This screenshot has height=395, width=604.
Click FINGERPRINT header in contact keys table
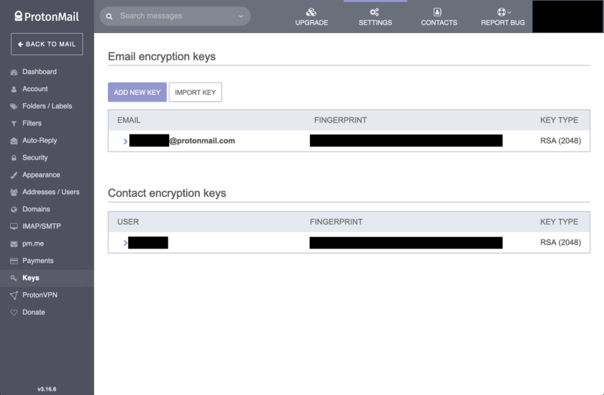pyautogui.click(x=336, y=222)
